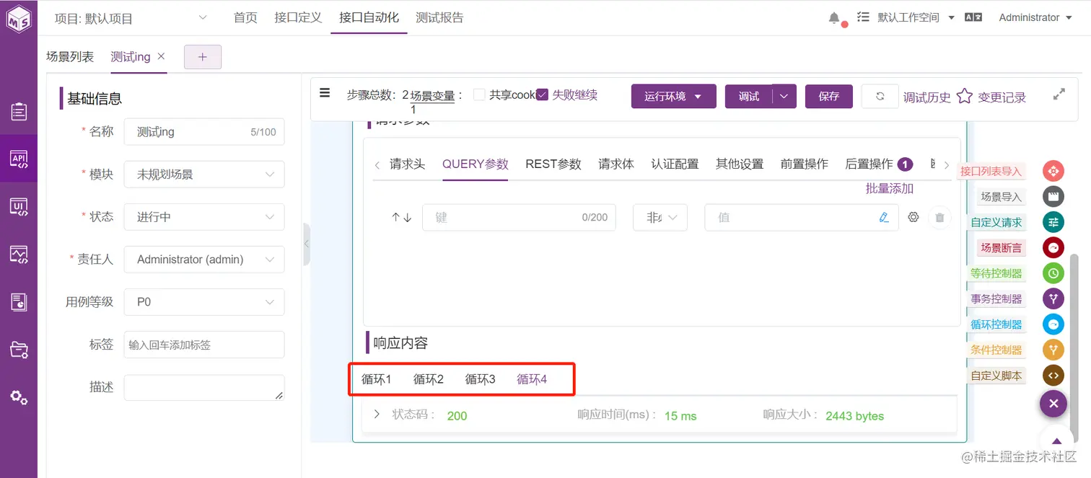Open test tracking sidebar clipboard icon
The width and height of the screenshot is (1091, 478).
coord(19,112)
